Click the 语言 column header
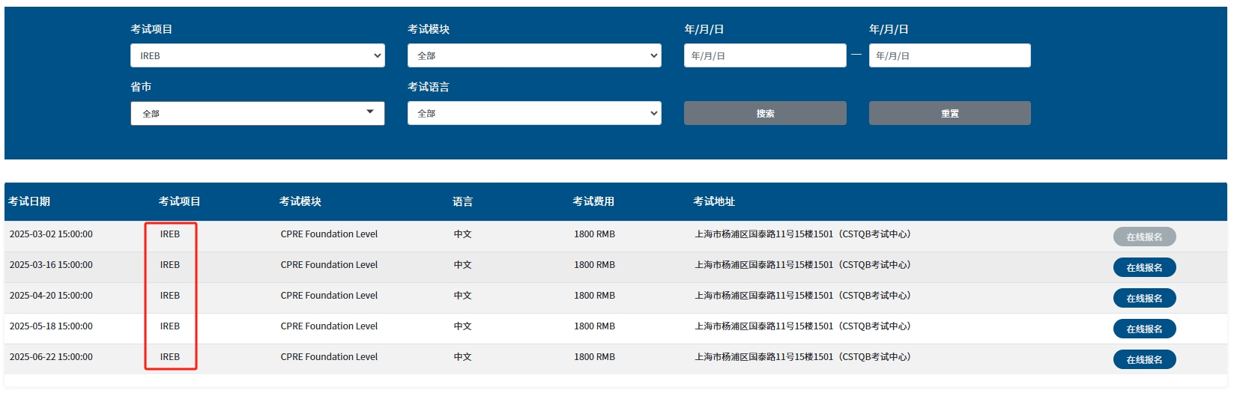The height and width of the screenshot is (393, 1246). [463, 201]
